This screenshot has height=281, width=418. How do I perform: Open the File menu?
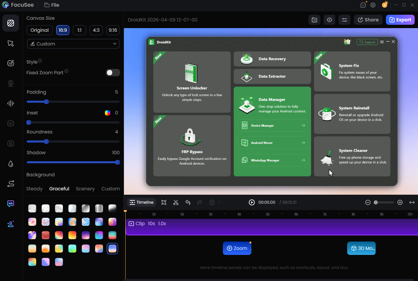click(51, 5)
